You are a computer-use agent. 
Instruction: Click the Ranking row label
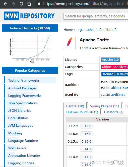[x=72, y=85]
